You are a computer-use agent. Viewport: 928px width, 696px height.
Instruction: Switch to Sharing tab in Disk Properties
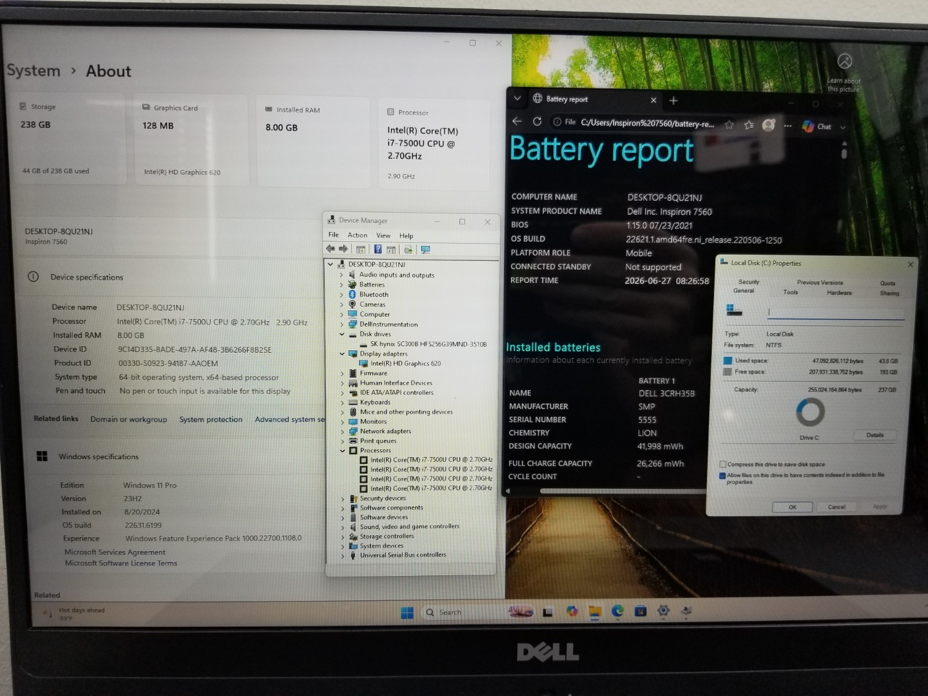tap(889, 293)
